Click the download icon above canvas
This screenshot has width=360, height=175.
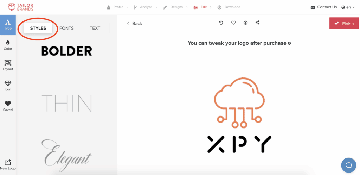pos(245,23)
